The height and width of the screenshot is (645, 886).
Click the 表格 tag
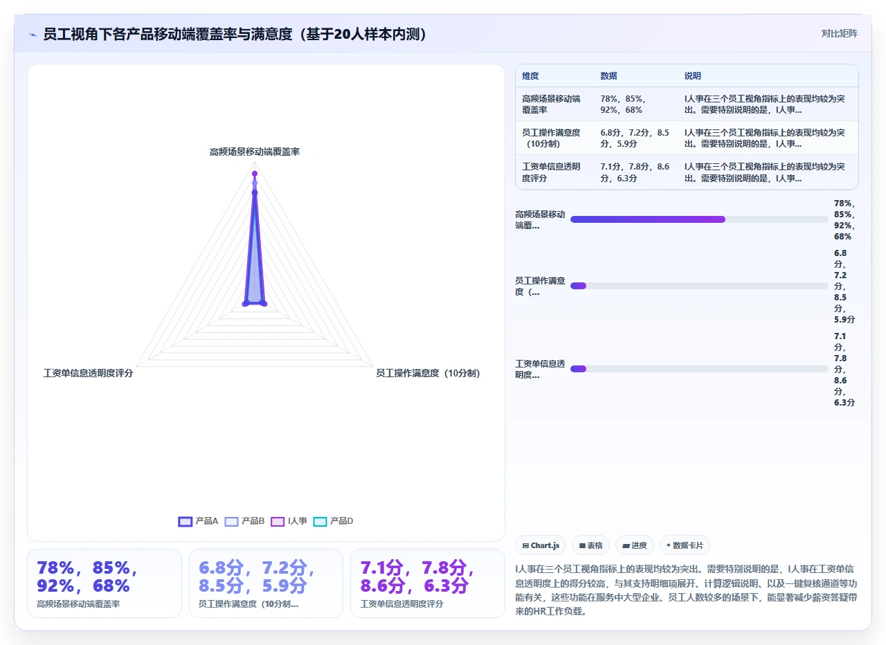(x=590, y=545)
